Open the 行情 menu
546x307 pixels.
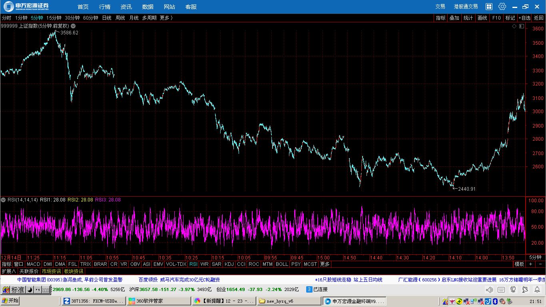tap(105, 7)
